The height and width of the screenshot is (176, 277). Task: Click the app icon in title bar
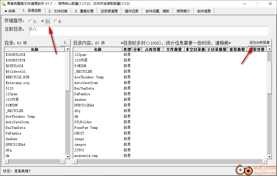tap(3, 3)
